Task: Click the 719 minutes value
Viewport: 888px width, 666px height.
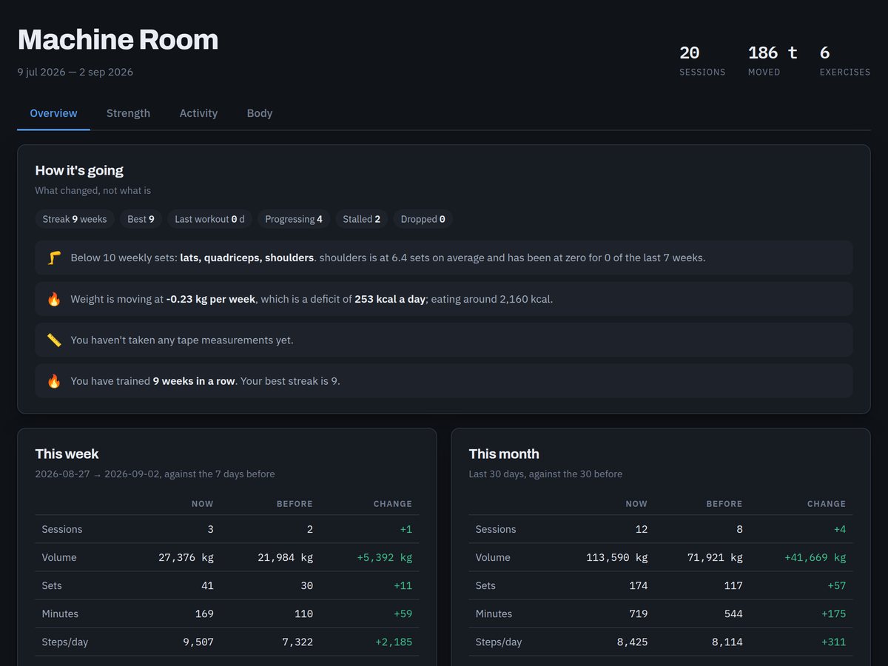Action: [x=638, y=613]
